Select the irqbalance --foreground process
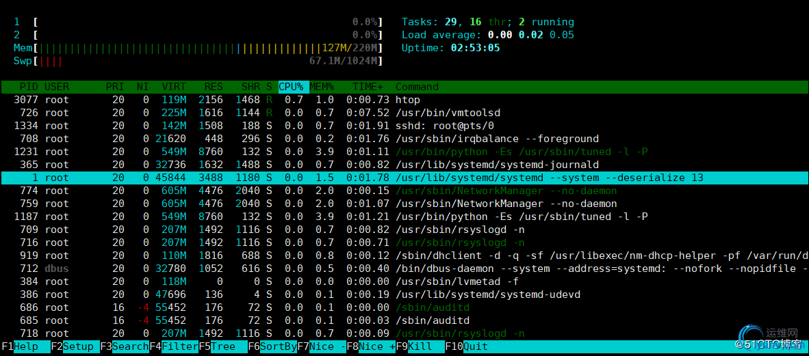 click(x=404, y=139)
